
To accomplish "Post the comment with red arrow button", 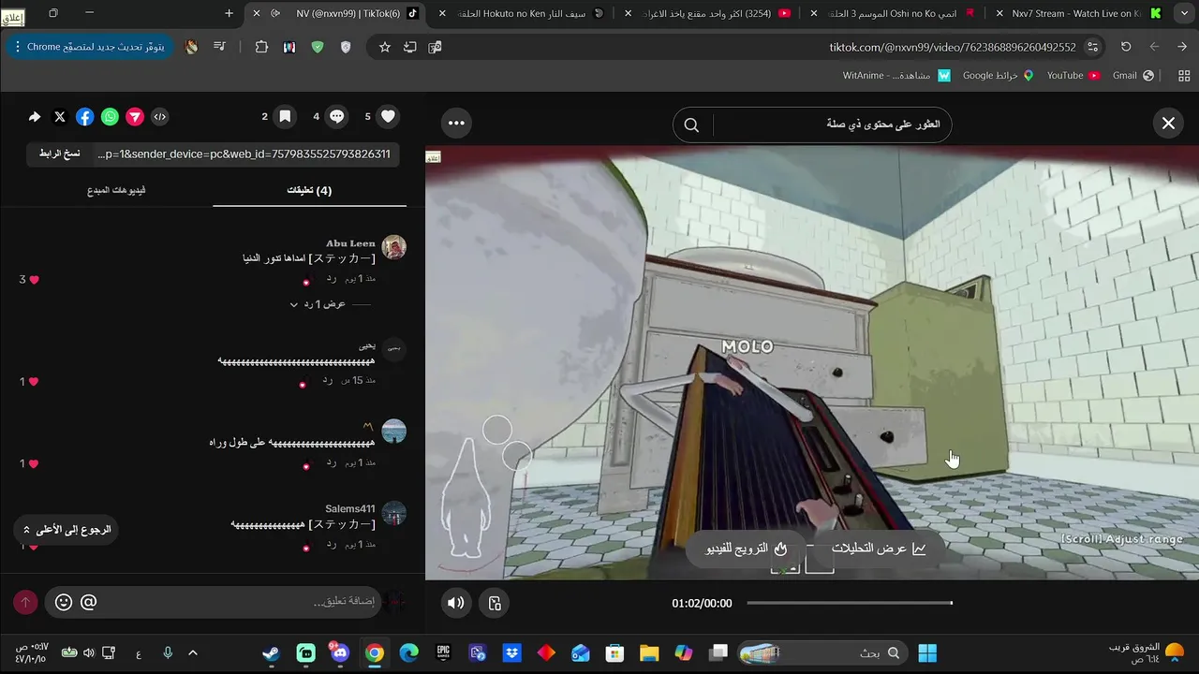I will 25,602.
